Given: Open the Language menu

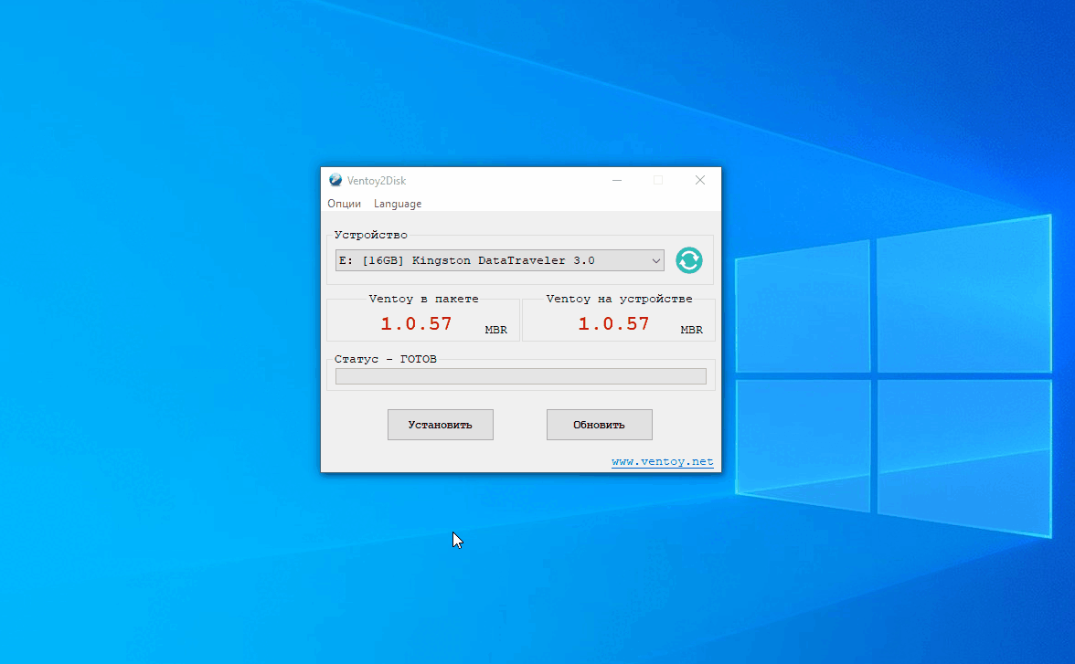Looking at the screenshot, I should click(x=398, y=204).
